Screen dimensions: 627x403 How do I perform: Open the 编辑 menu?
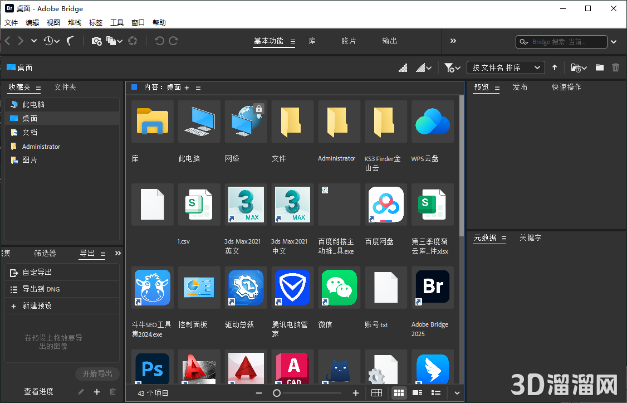[x=32, y=22]
